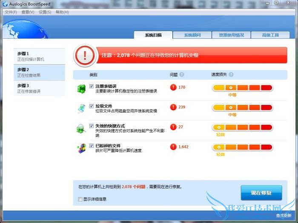Click the speed loss meter for 垃圾文件
298x223 pixels.
(243, 107)
